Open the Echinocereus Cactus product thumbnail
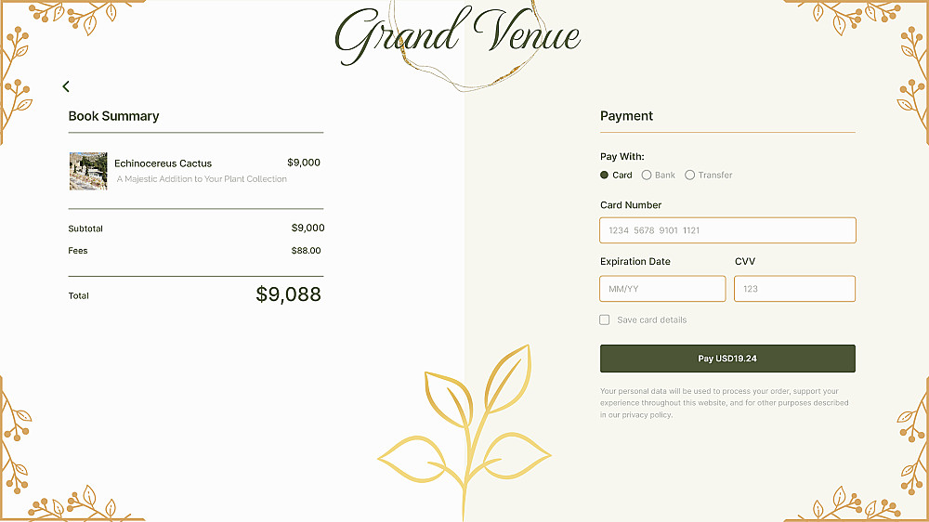This screenshot has width=929, height=522. pos(88,171)
